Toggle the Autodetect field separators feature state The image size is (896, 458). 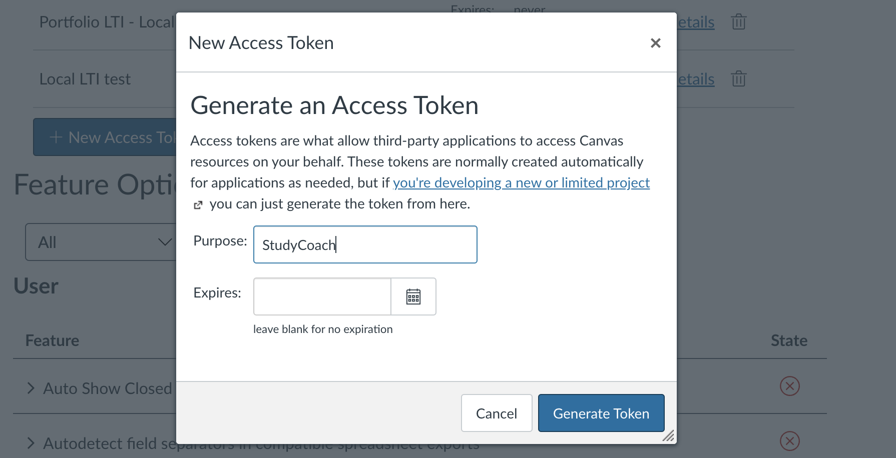pos(789,441)
